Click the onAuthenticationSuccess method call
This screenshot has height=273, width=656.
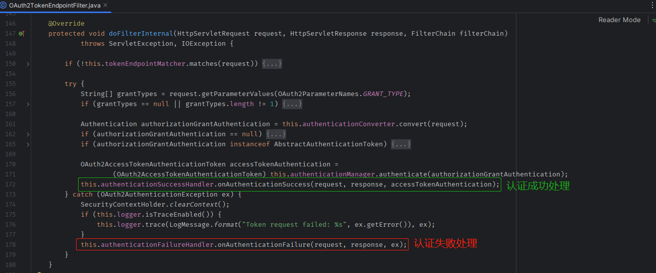264,185
